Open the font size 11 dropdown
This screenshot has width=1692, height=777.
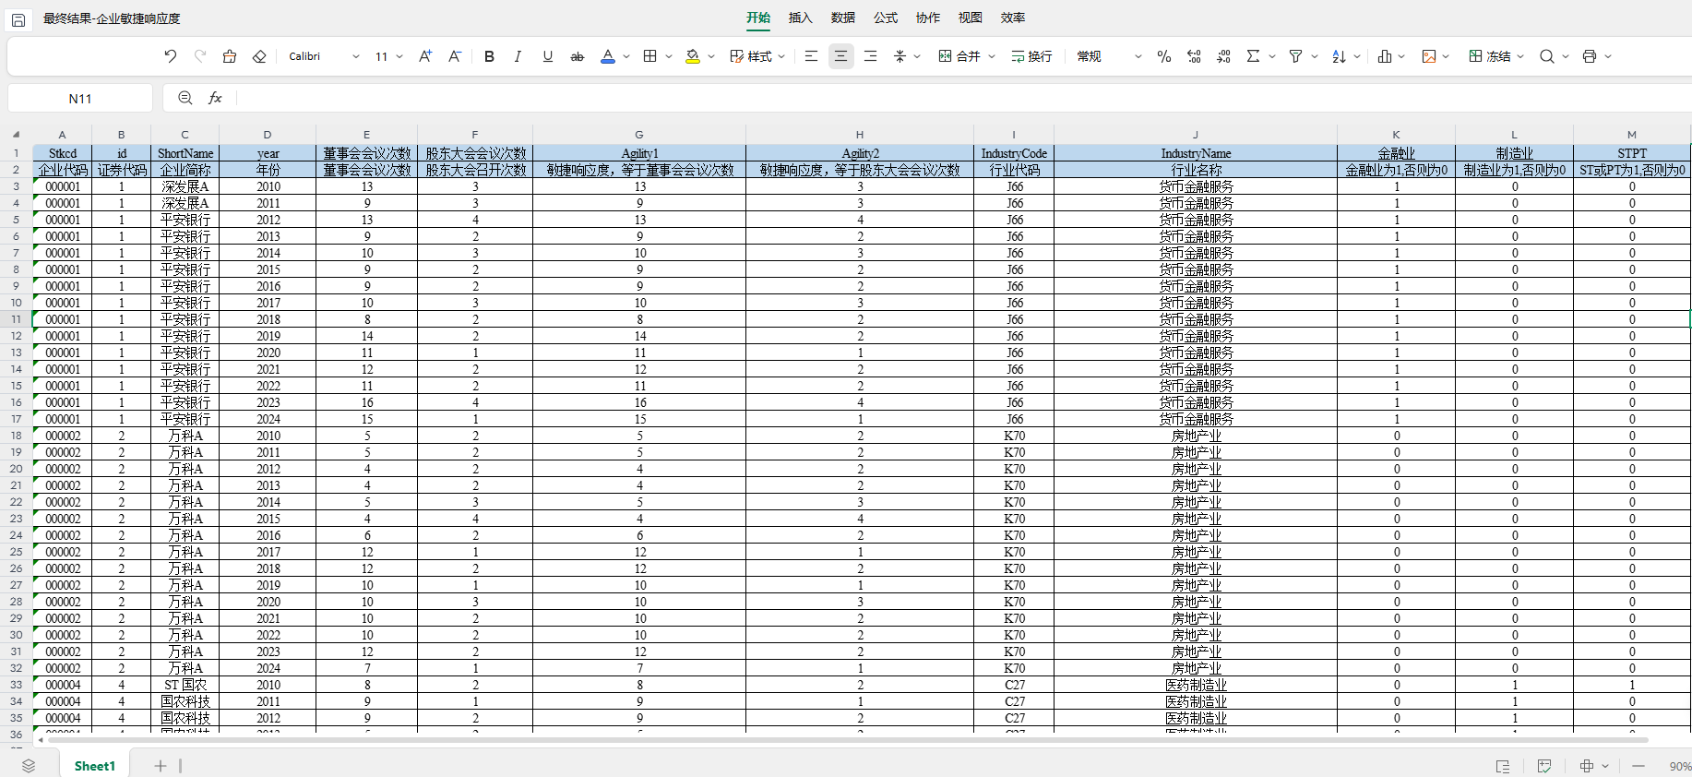click(388, 56)
